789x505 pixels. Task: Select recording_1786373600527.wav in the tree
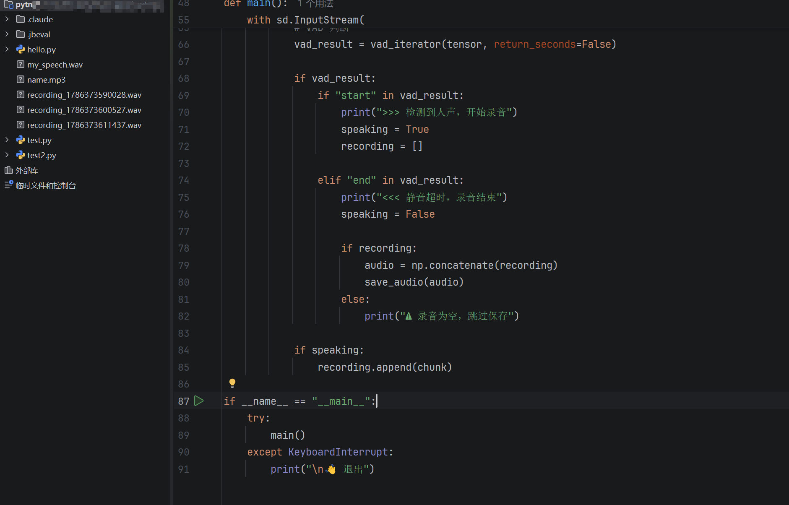84,110
